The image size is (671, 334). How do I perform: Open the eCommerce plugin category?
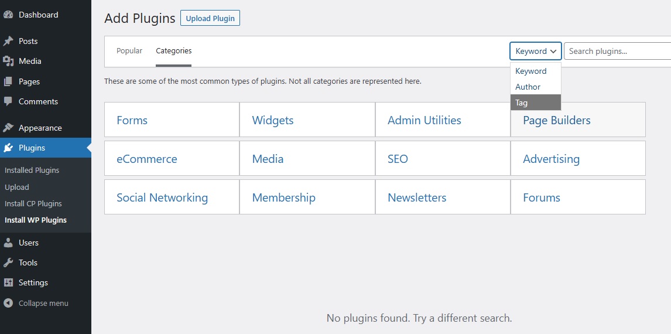click(x=172, y=159)
